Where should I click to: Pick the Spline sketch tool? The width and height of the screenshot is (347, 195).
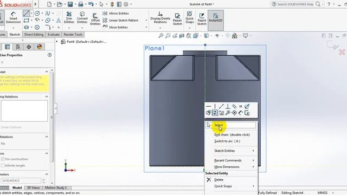click(x=48, y=14)
